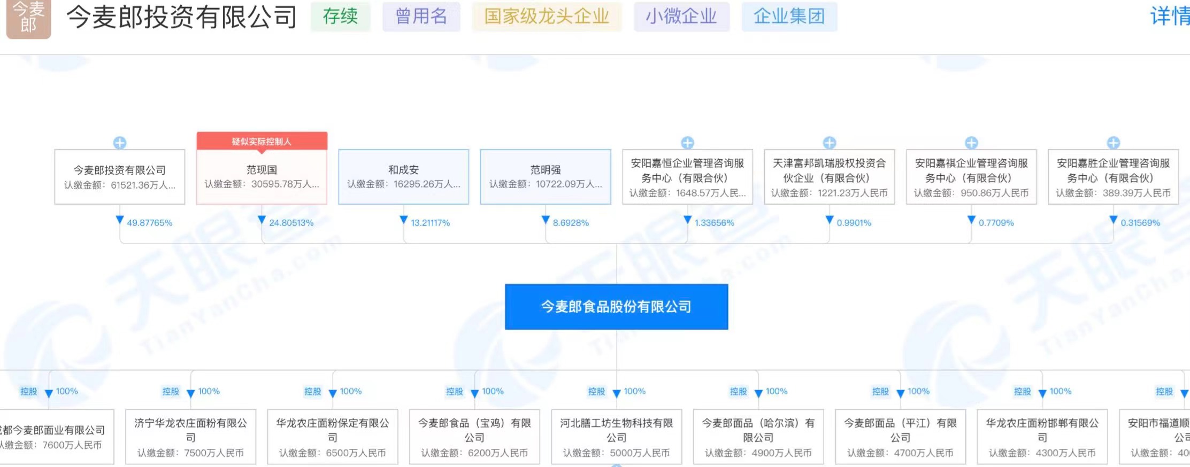Click 控股 label above 华龙农庄面粉邯郸
The height and width of the screenshot is (467, 1190).
coord(1022,391)
